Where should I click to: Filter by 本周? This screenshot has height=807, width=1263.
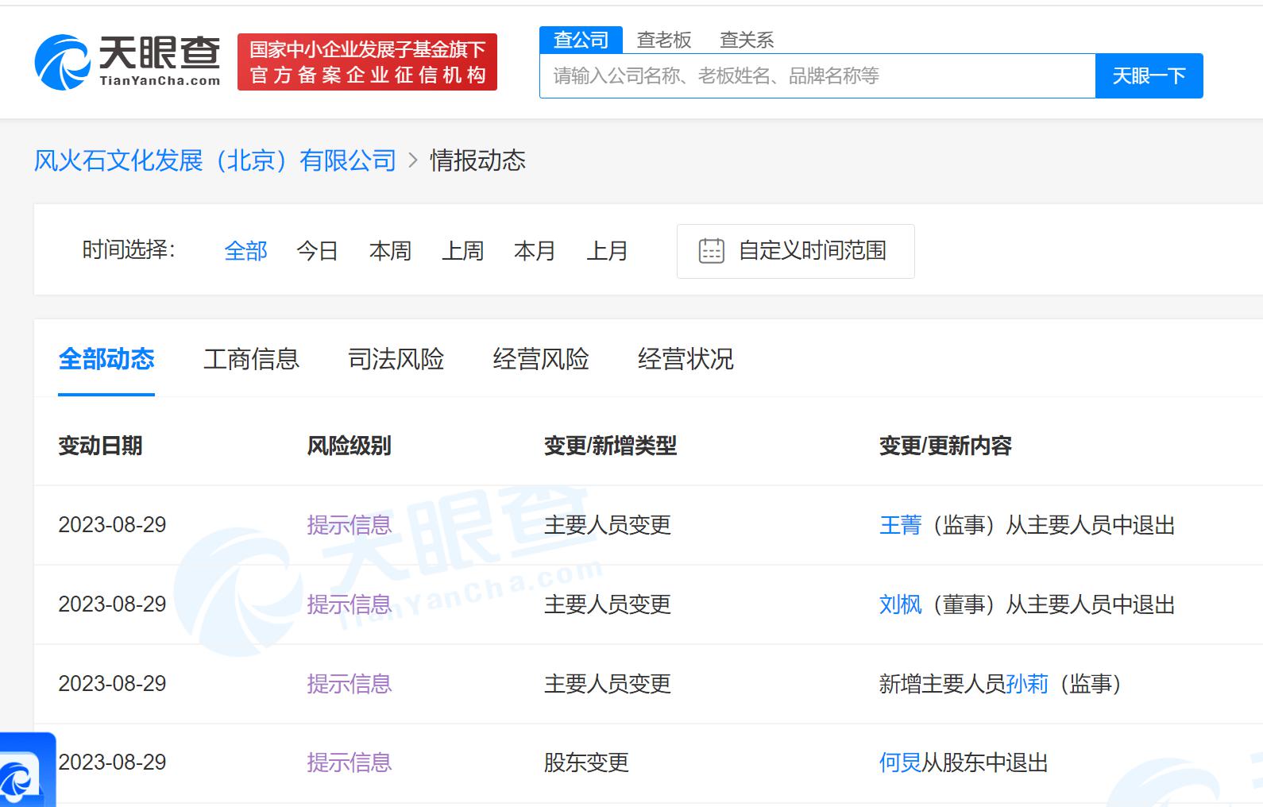390,251
